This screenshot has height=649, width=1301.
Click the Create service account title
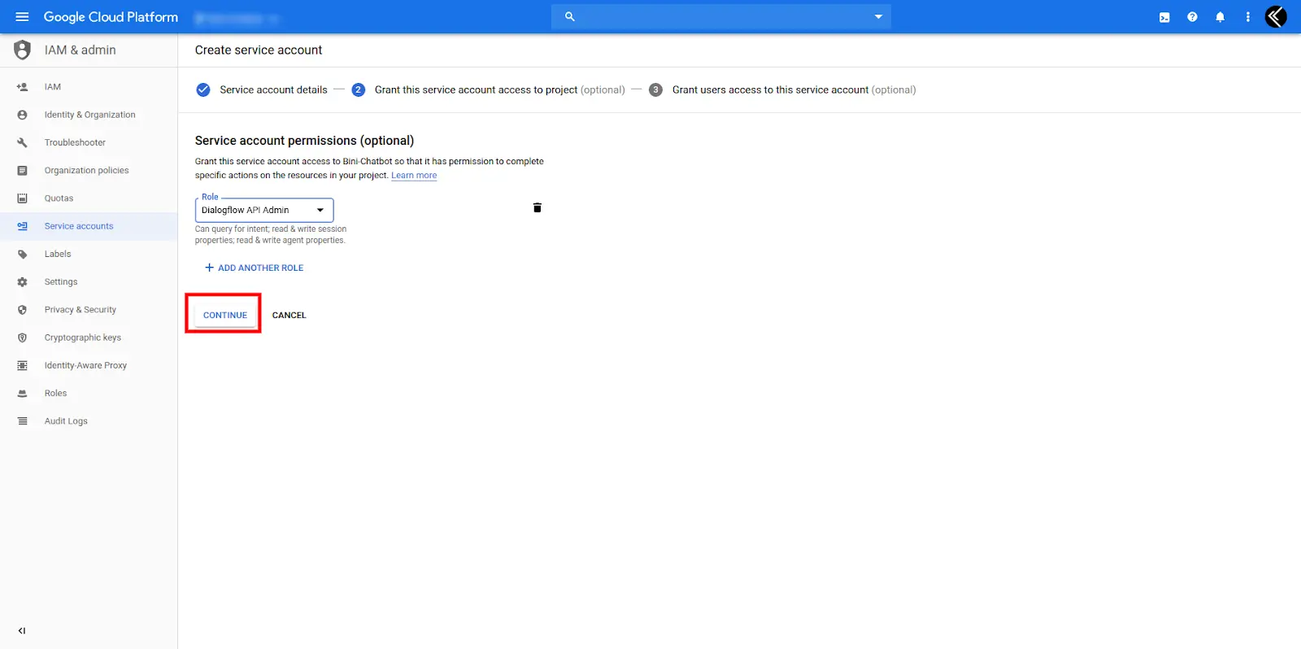(x=259, y=50)
